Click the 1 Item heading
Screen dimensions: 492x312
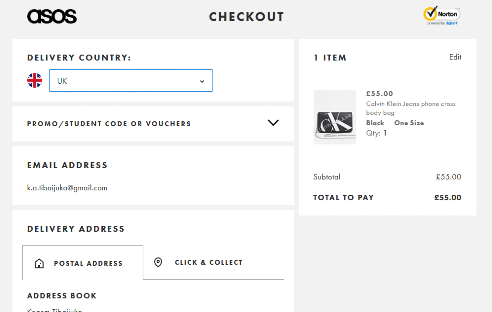(x=330, y=58)
